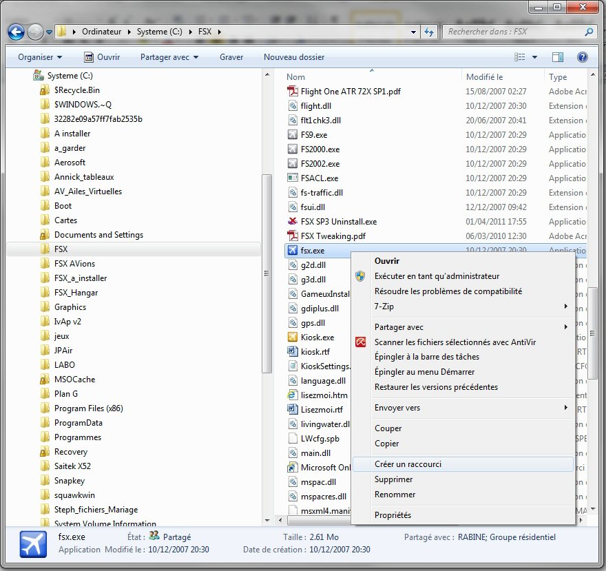Click Résoudre les problèmes de compatibilité
606x571 pixels.
point(463,291)
